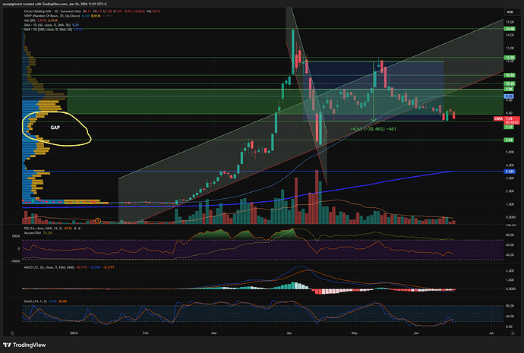Click the blue 3.525 price label
524x353 pixels.
510,172
